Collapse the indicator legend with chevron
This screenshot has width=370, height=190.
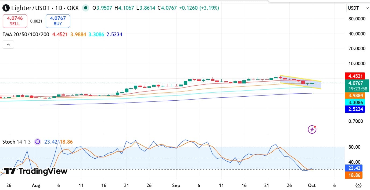coord(8,45)
